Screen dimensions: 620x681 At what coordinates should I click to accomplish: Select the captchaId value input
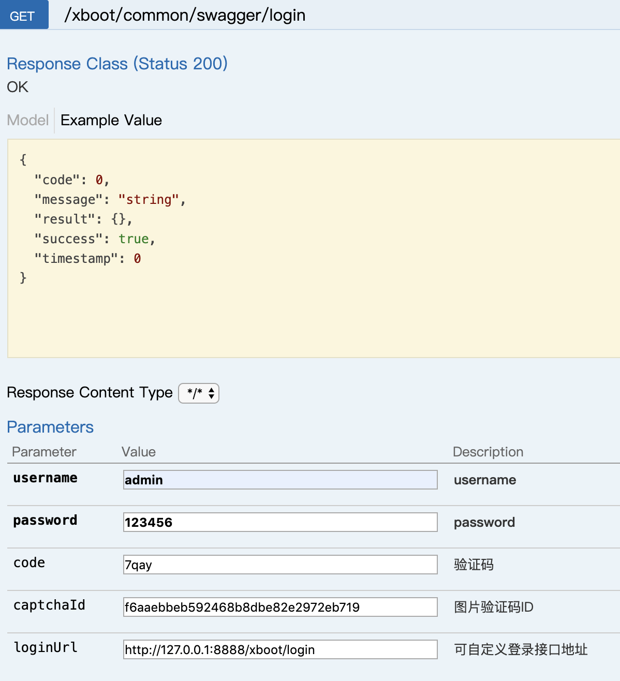click(x=280, y=607)
